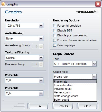Click the Anti-Aliasing Quality value field
The width and height of the screenshot is (102, 112).
(35, 46)
